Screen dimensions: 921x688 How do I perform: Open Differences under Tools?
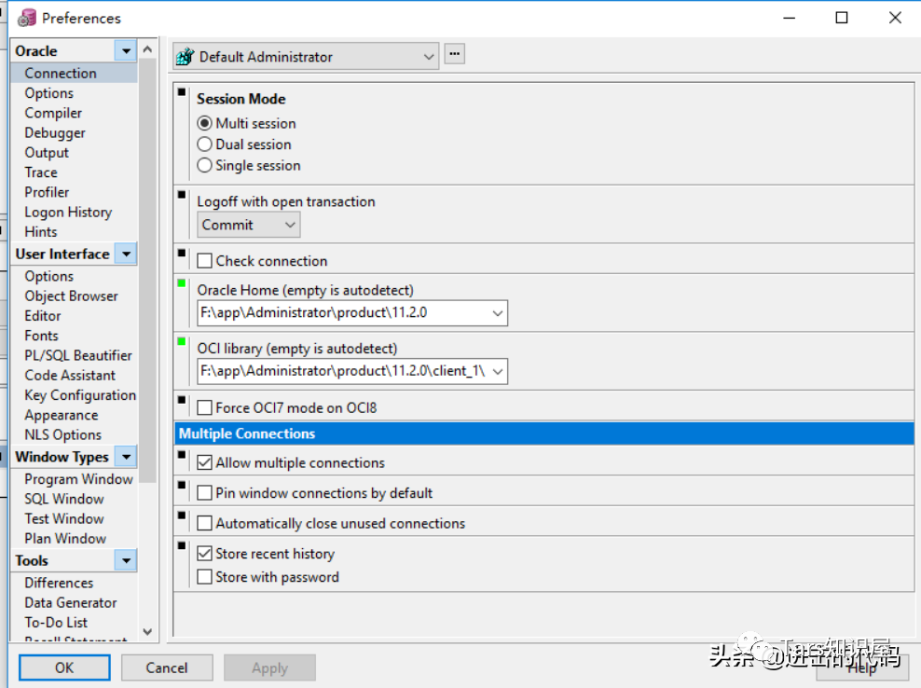point(59,583)
